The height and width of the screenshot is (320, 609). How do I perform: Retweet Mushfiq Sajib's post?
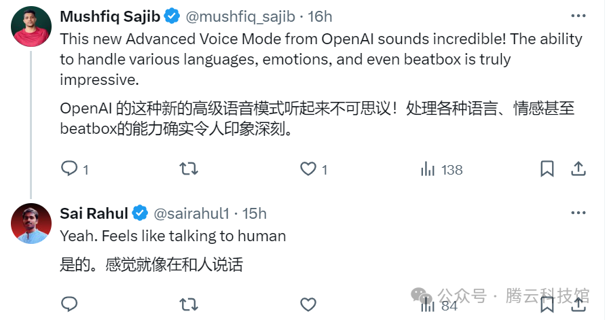click(x=188, y=168)
